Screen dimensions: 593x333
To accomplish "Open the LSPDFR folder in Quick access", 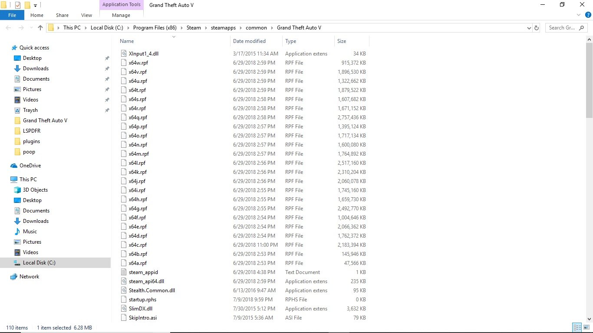I will (32, 131).
